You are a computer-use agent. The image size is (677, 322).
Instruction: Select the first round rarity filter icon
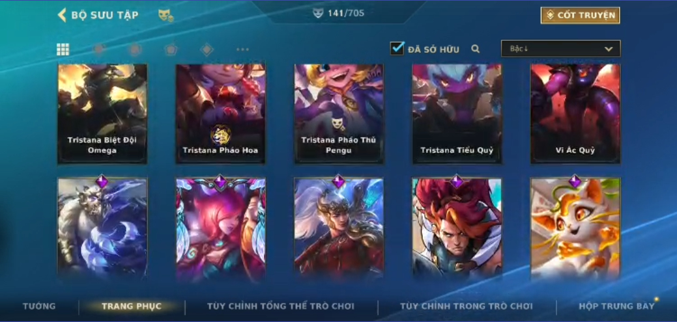[x=99, y=49]
